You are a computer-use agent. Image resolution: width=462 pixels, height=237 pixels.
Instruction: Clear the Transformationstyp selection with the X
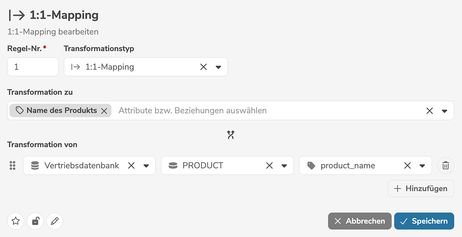point(203,67)
